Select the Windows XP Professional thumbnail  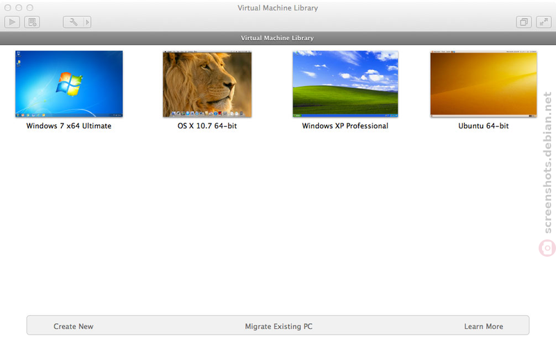[345, 83]
